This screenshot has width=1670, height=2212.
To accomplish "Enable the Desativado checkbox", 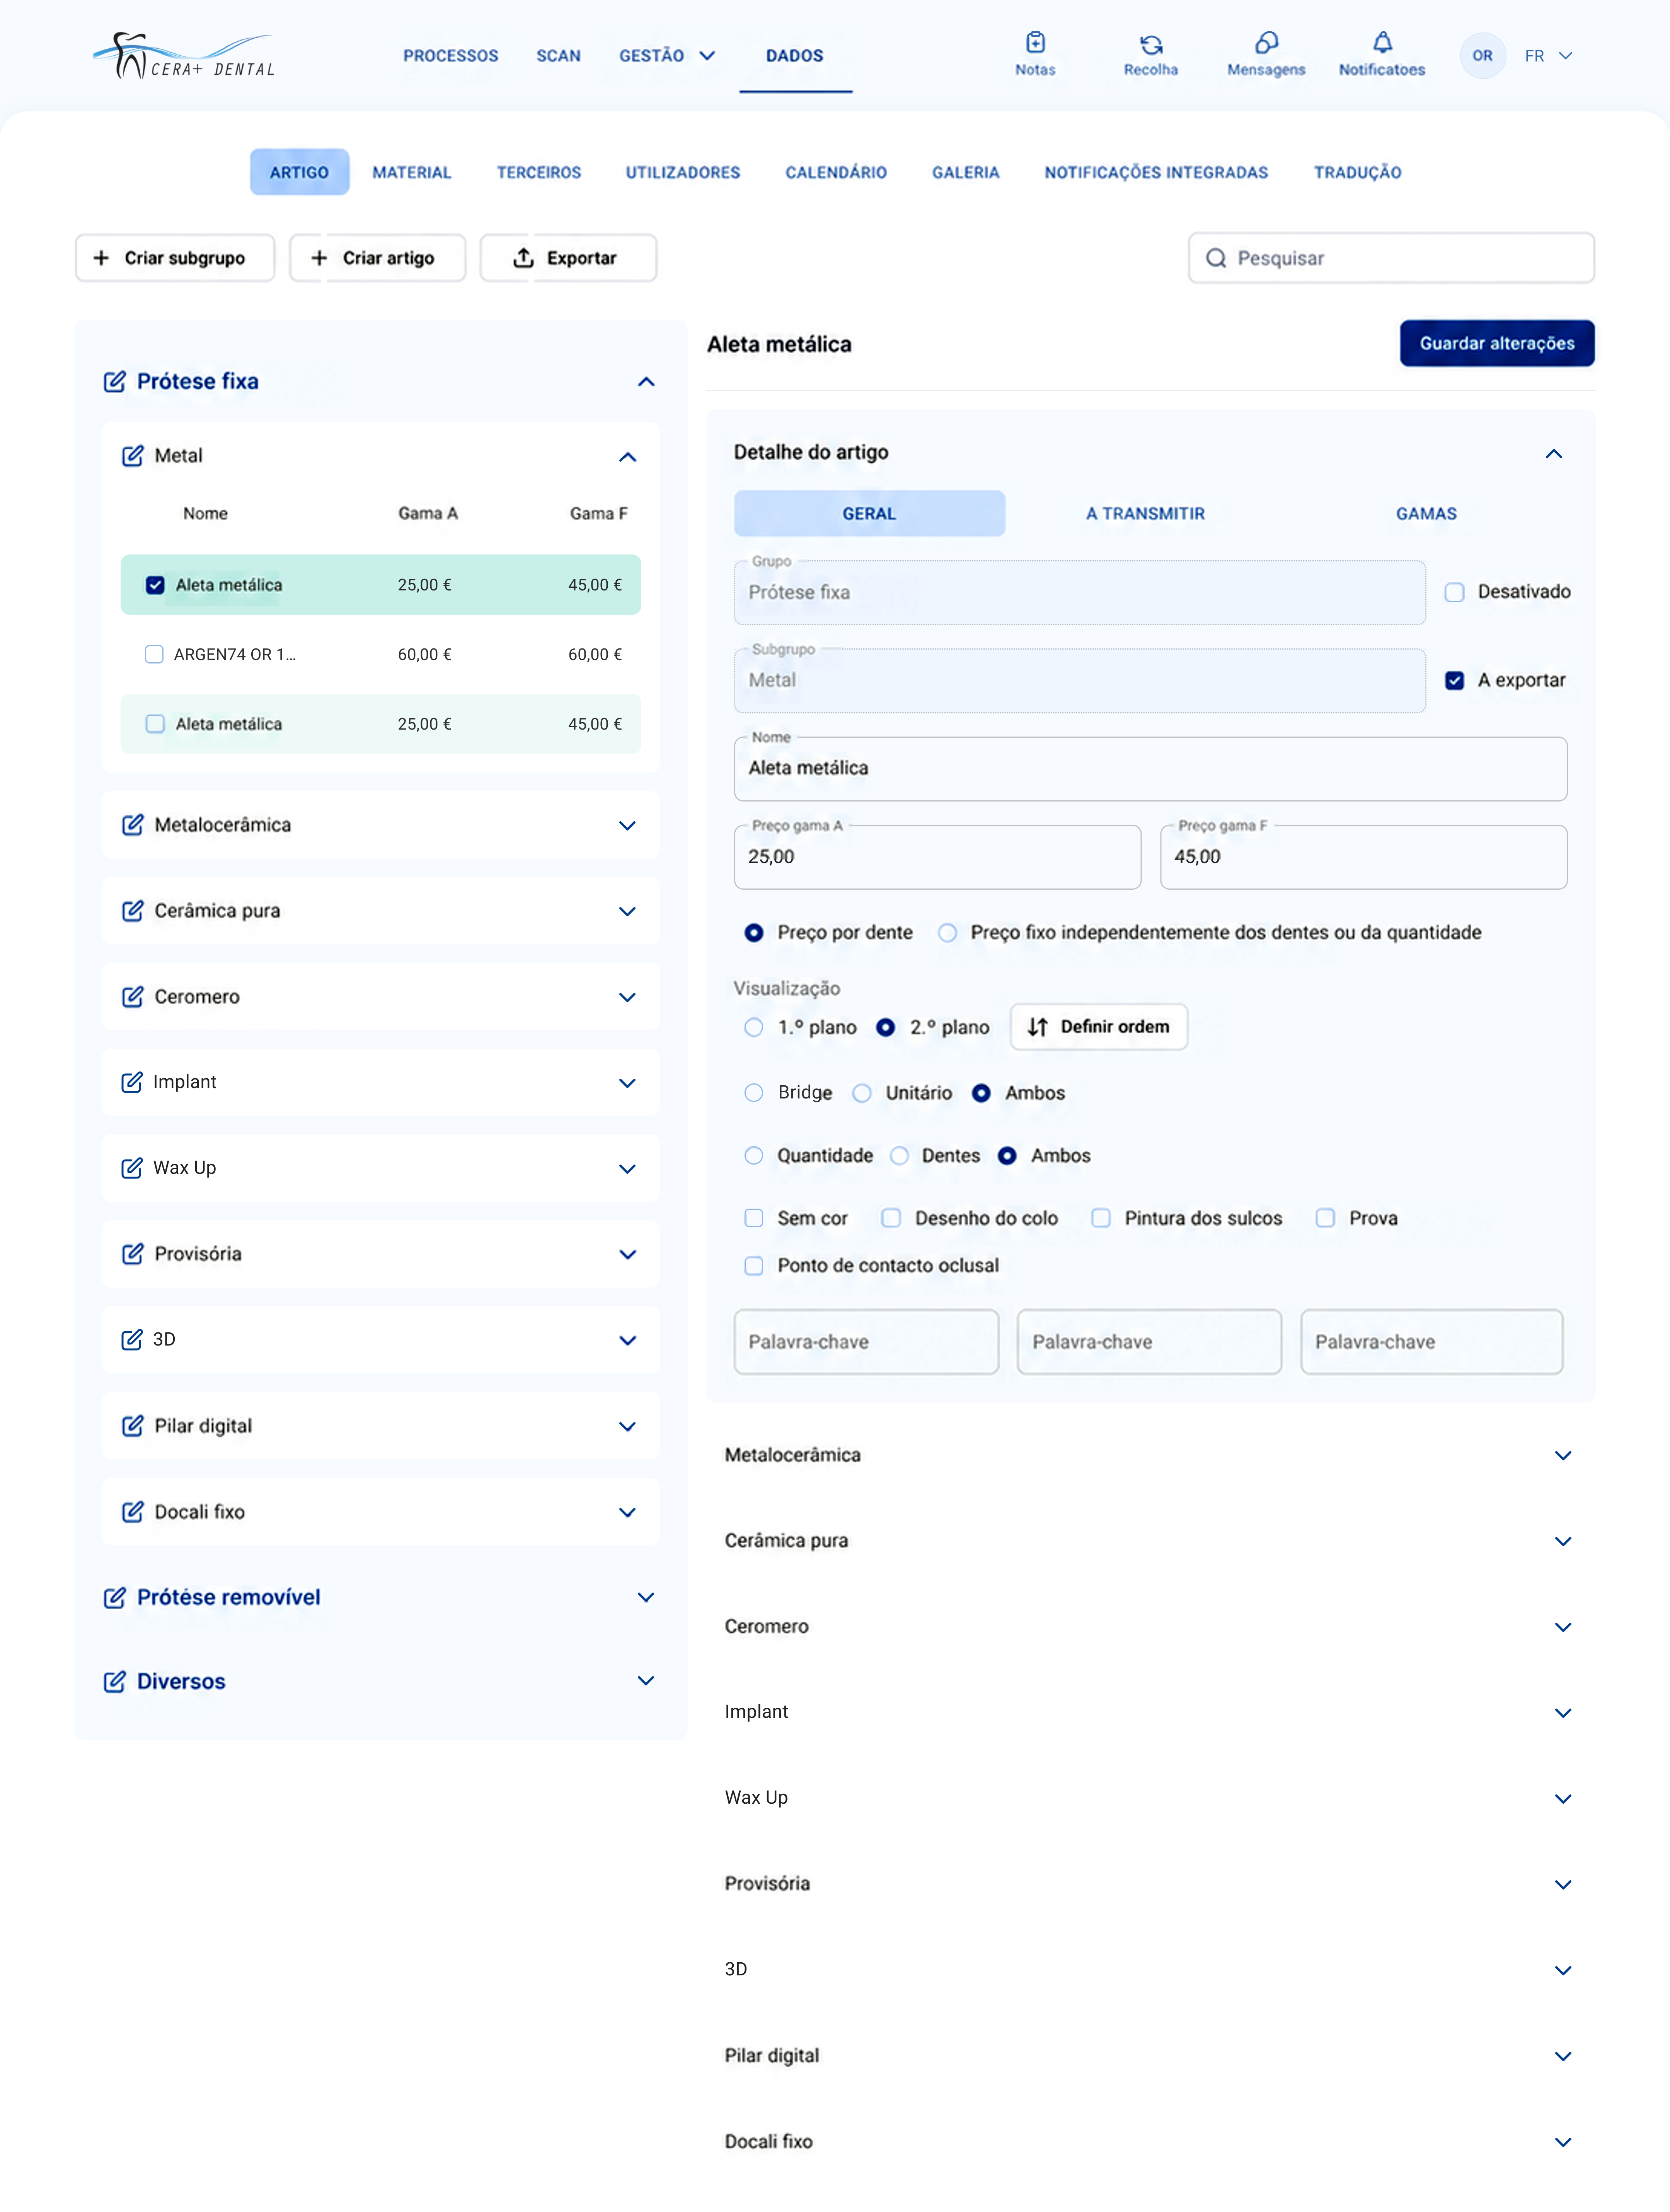I will point(1454,592).
